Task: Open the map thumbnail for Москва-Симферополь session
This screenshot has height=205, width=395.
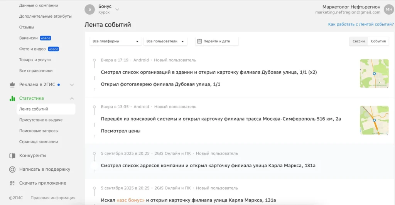Action: click(x=374, y=120)
